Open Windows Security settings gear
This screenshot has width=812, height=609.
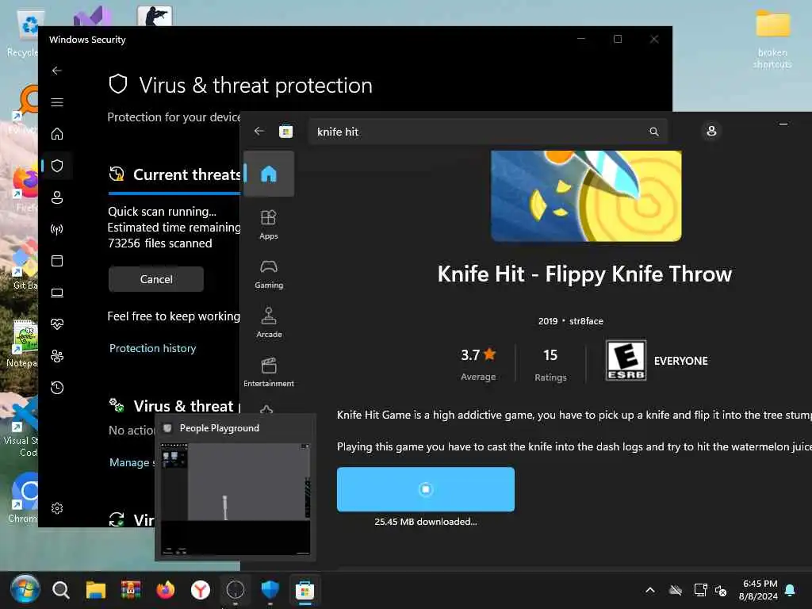click(x=57, y=508)
